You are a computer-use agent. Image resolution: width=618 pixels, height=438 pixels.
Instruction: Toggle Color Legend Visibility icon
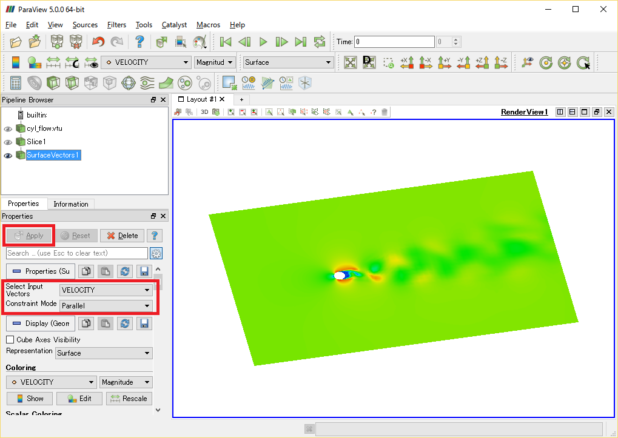click(x=15, y=62)
